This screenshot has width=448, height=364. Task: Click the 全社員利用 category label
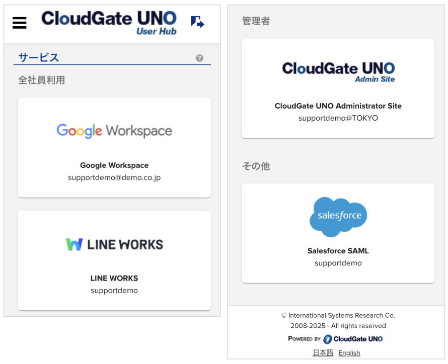click(x=41, y=80)
